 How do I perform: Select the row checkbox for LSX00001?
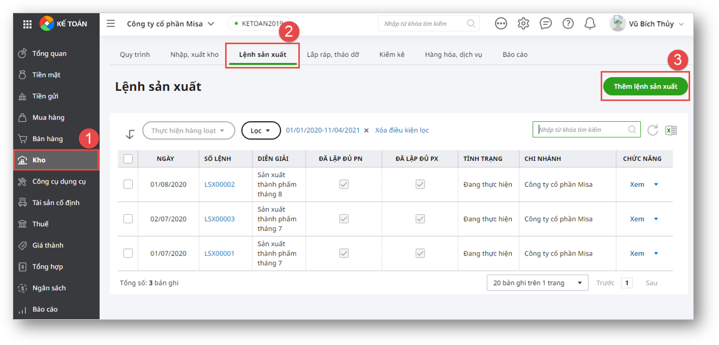(128, 253)
